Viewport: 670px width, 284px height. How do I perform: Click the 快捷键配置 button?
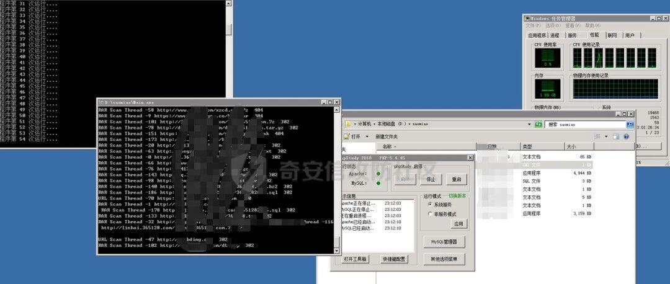click(394, 259)
